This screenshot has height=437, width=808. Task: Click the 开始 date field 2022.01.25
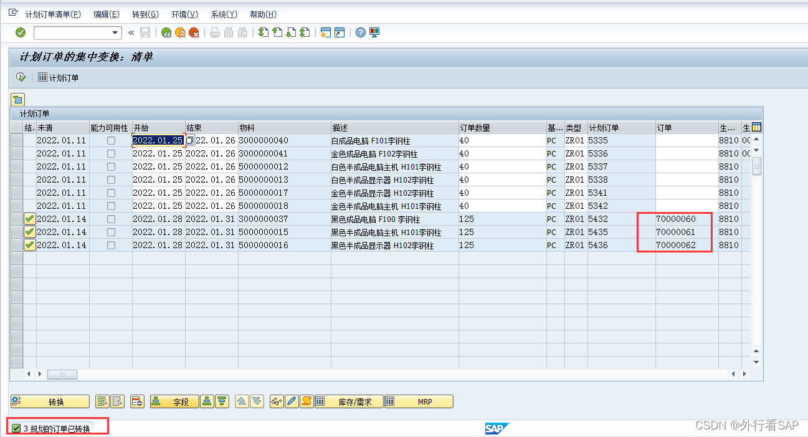[x=158, y=141]
